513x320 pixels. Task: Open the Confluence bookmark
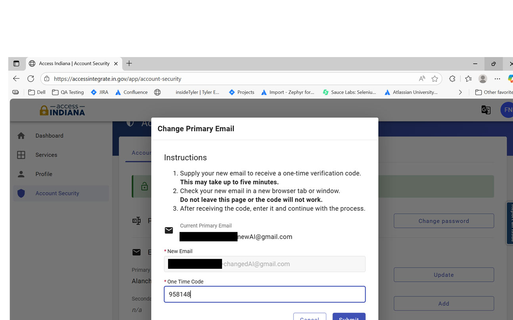(131, 92)
